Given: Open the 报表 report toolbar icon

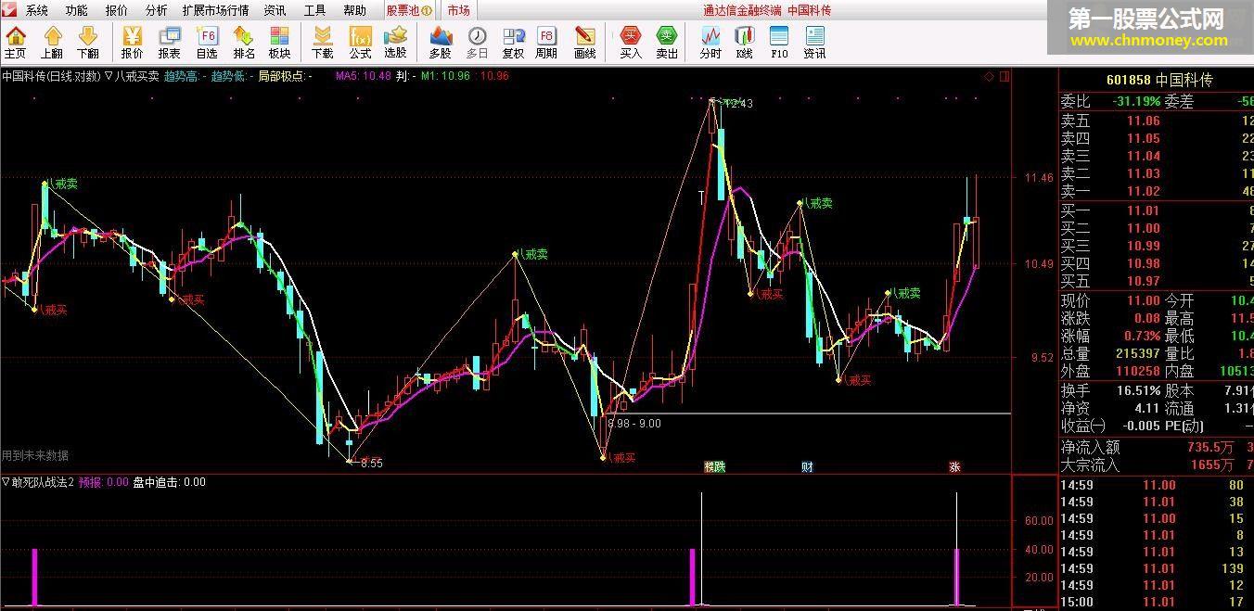Looking at the screenshot, I should coord(169,43).
